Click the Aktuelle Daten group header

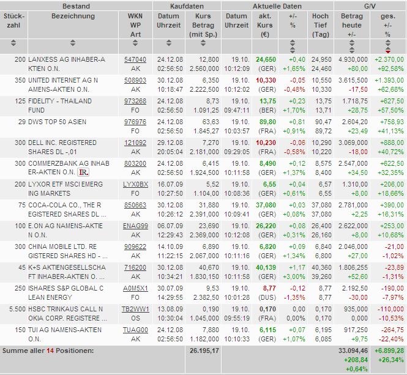tap(277, 6)
